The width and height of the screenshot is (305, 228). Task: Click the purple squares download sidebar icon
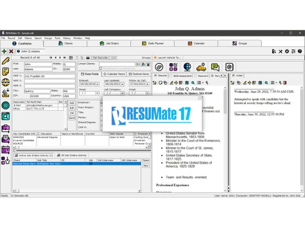pyautogui.click(x=5, y=161)
